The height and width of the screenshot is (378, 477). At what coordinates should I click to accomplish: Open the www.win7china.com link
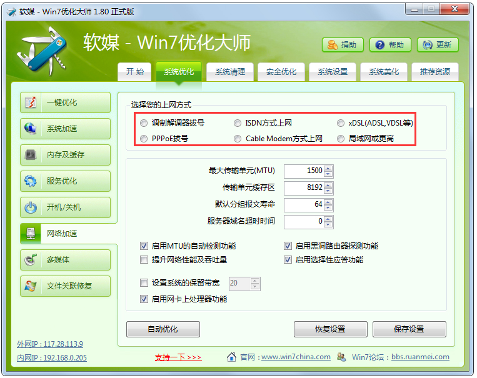tap(296, 357)
